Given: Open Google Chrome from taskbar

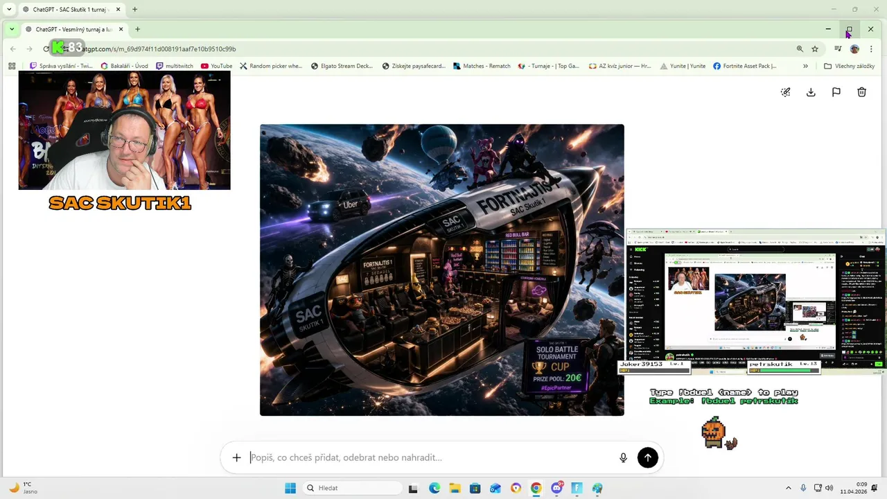Looking at the screenshot, I should coord(536,488).
